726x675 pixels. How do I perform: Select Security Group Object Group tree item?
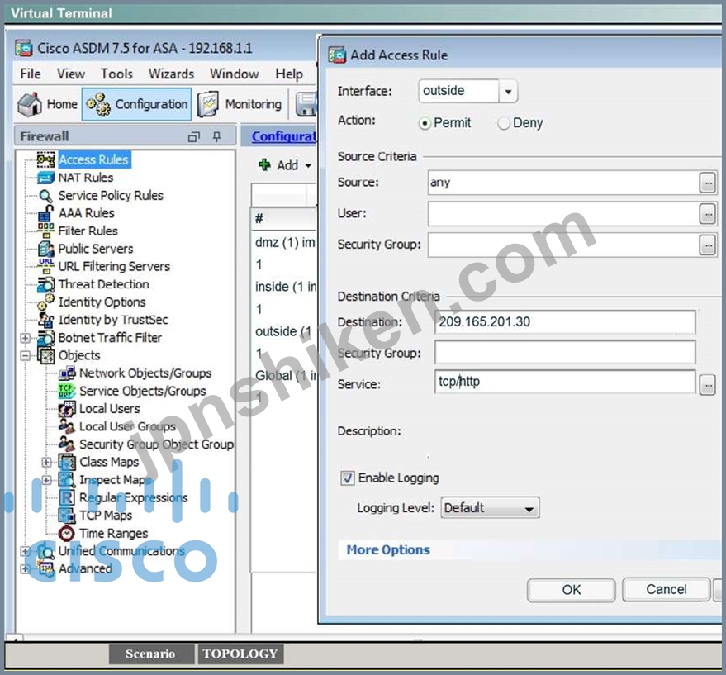[x=156, y=444]
